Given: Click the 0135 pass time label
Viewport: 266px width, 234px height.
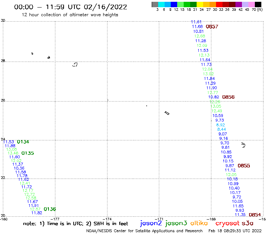Looking at the screenshot, I should 28,153.
